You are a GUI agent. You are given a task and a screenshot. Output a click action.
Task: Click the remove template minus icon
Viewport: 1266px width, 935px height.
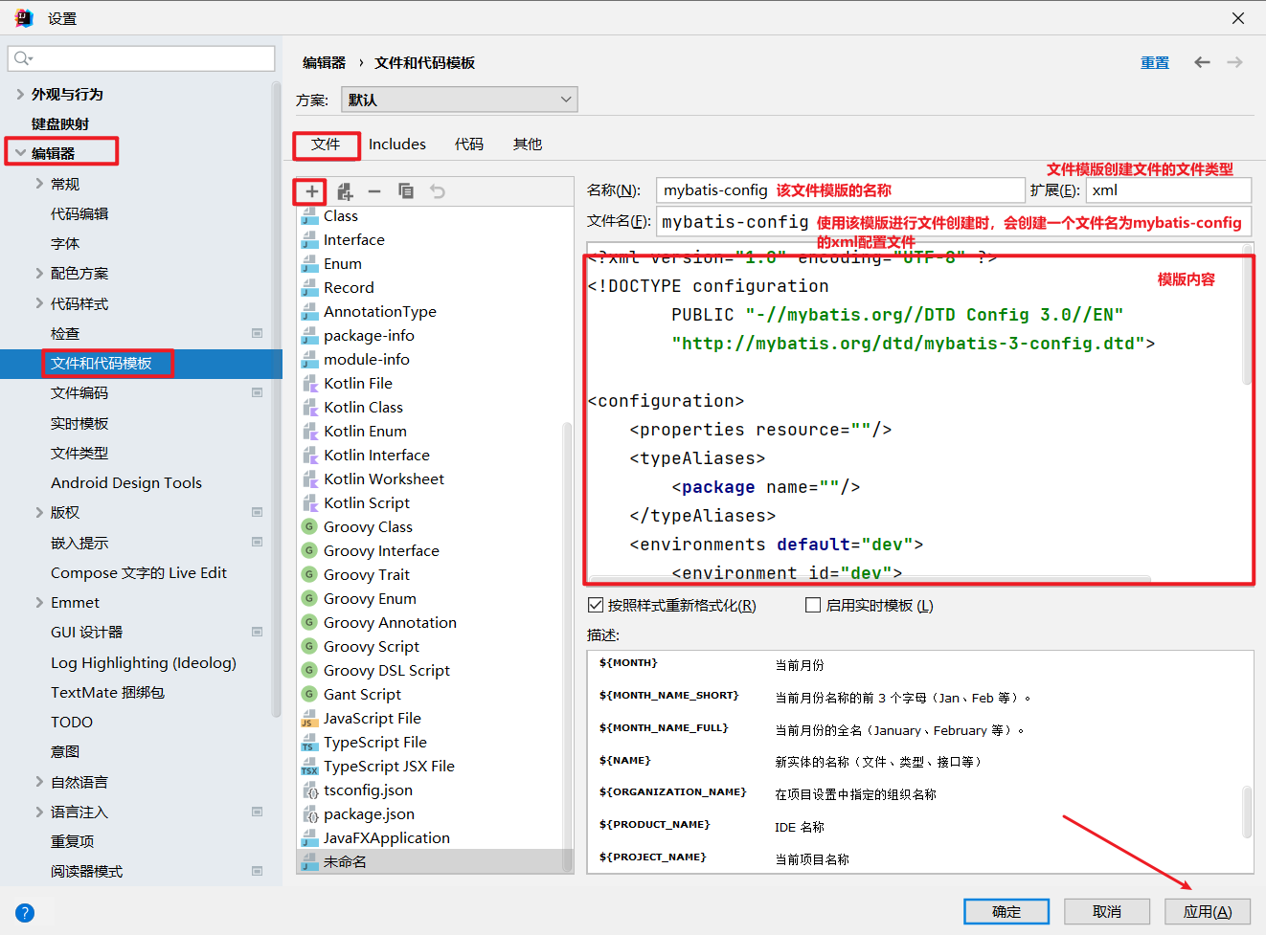(374, 191)
